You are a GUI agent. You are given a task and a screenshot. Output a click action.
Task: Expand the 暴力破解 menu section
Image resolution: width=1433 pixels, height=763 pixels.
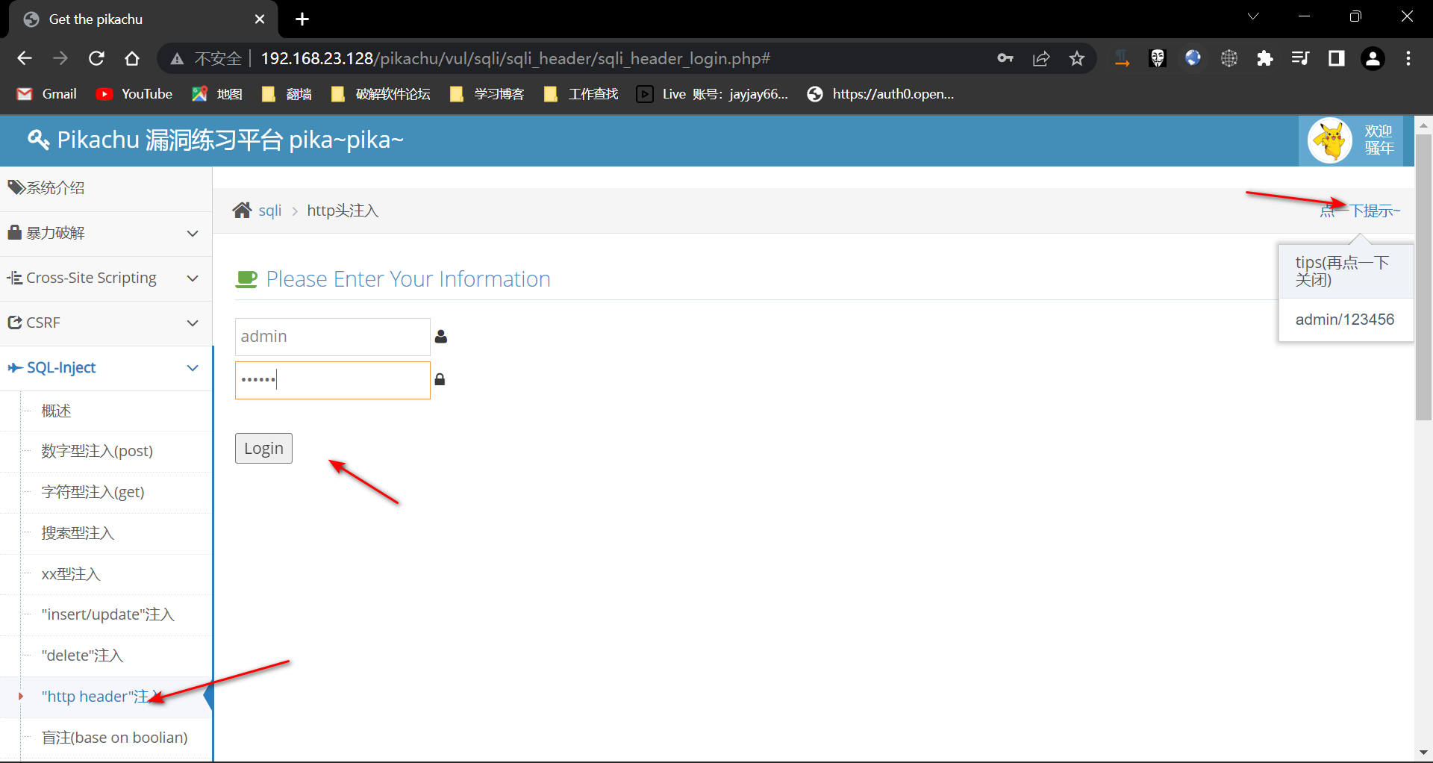(x=106, y=233)
